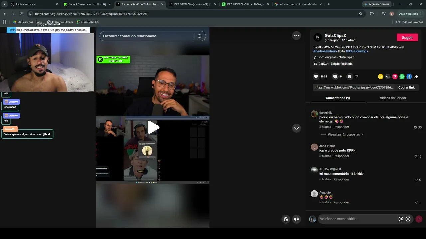Click the mention @ icon in the comment box
Image resolution: width=426 pixels, height=239 pixels.
pos(401,219)
